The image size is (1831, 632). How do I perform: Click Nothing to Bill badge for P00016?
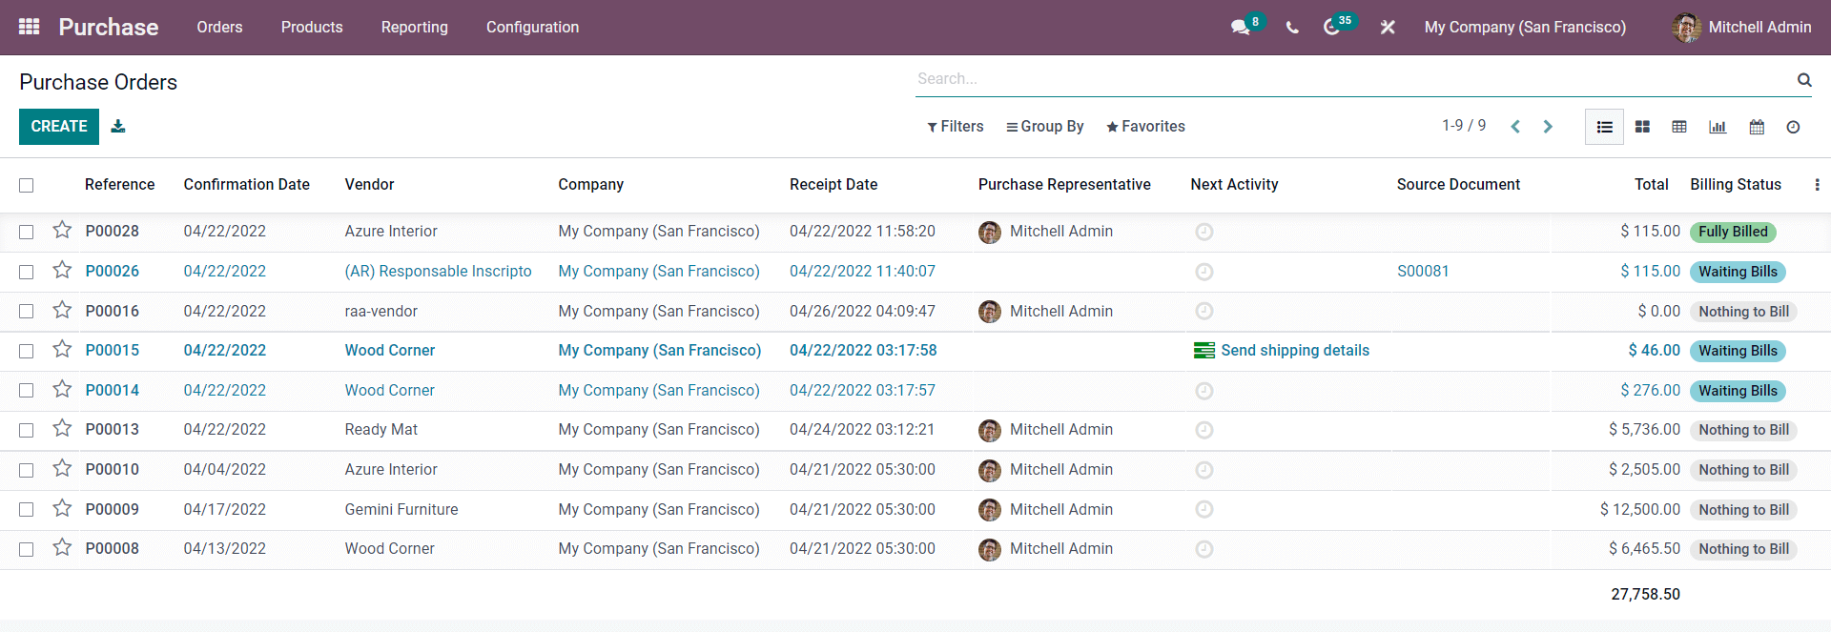[1743, 312]
